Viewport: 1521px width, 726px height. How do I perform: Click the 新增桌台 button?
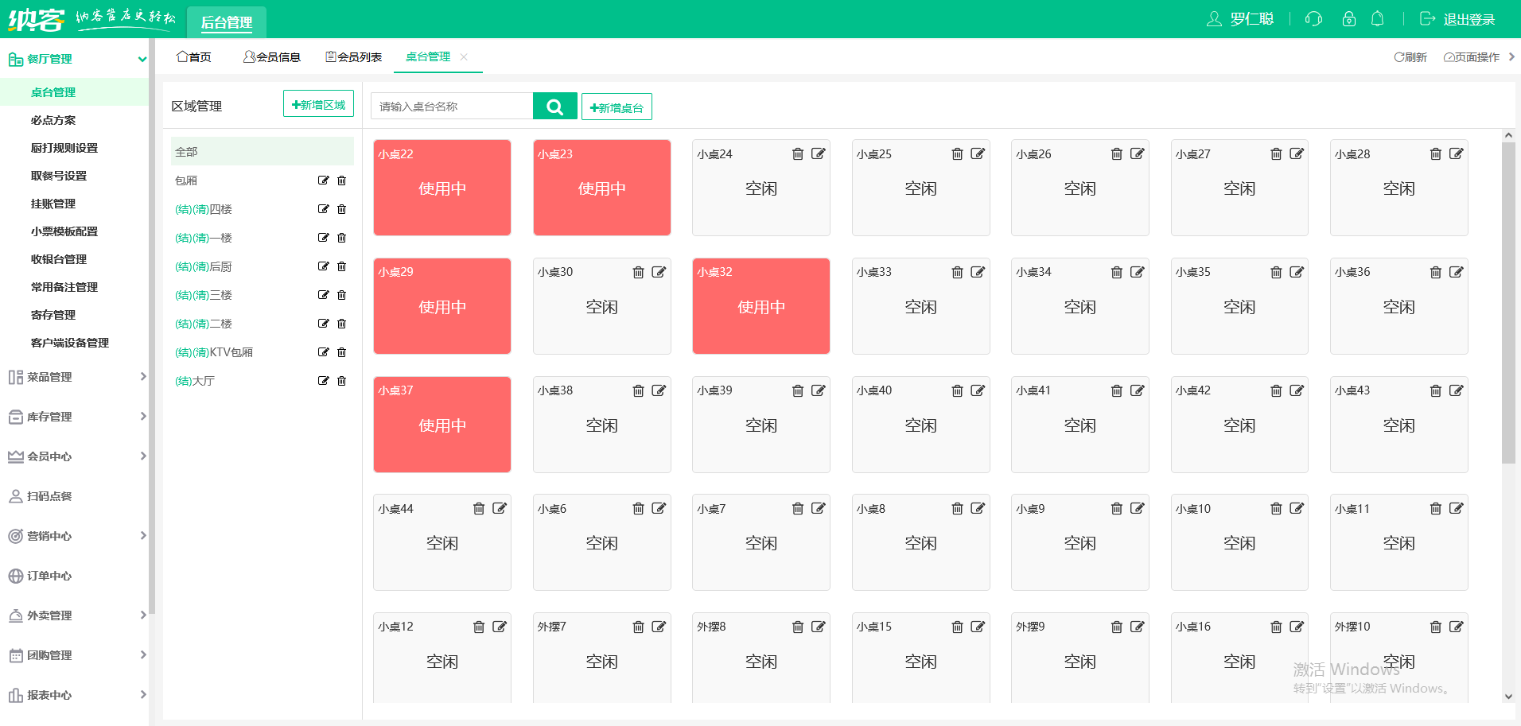617,107
